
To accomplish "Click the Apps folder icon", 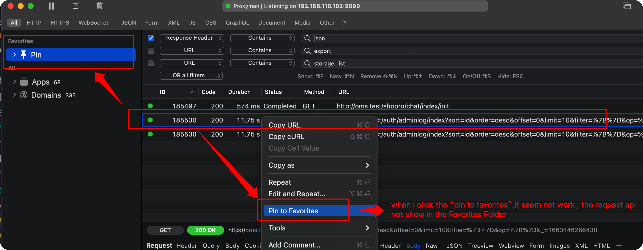I will [x=24, y=82].
